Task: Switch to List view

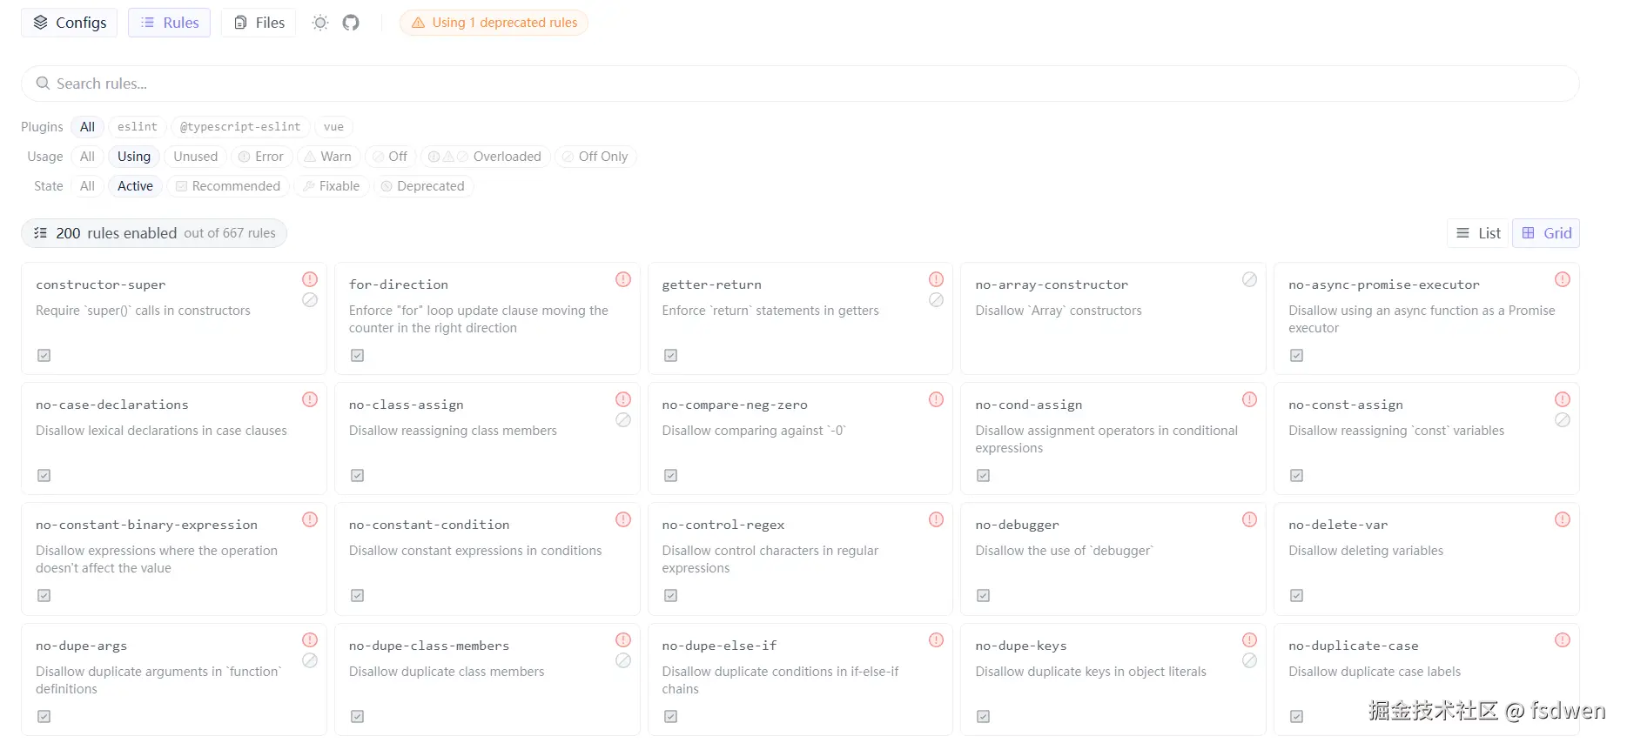Action: tap(1479, 233)
